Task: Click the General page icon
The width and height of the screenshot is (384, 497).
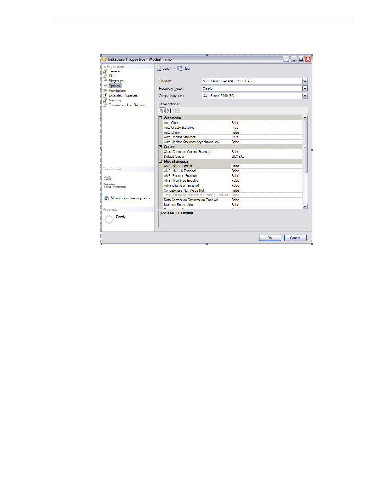Action: (105, 71)
